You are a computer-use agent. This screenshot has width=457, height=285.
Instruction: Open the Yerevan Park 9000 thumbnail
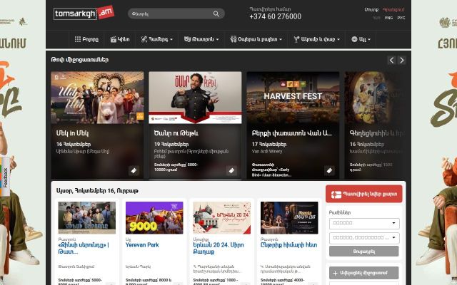click(154, 218)
